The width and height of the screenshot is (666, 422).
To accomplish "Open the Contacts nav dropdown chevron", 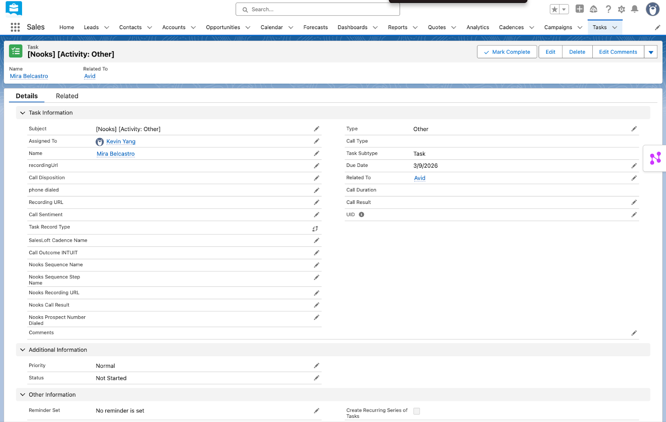I will coord(150,27).
